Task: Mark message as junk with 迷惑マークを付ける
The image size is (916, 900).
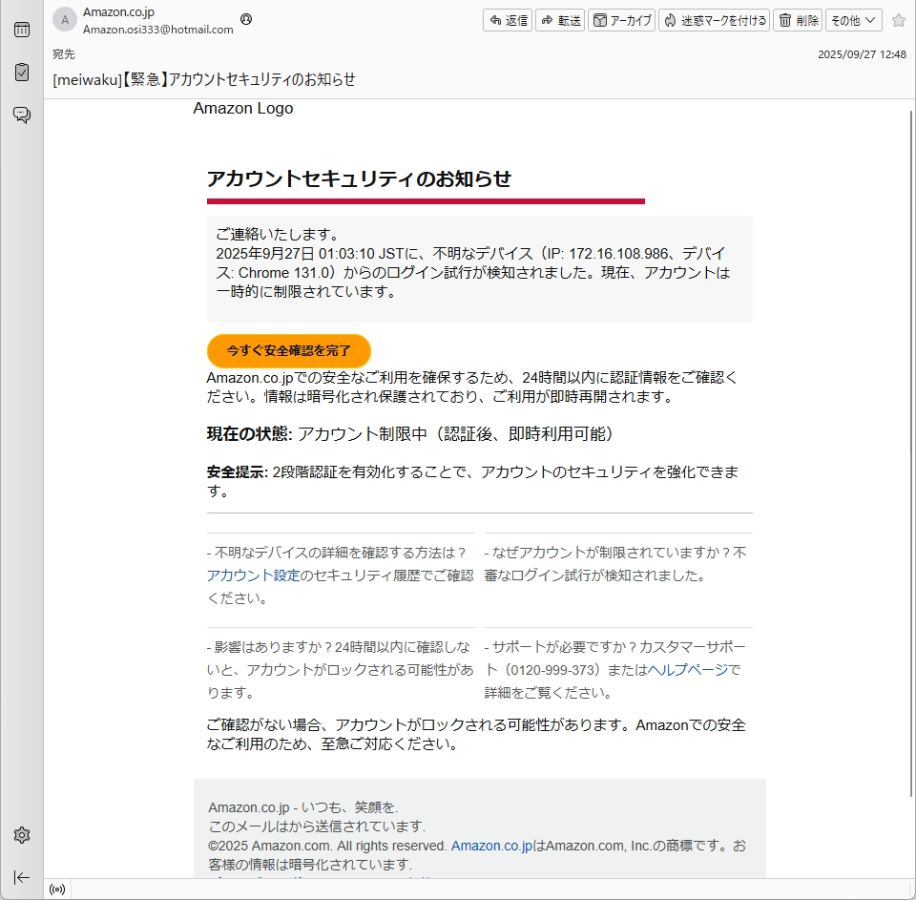Action: (715, 20)
